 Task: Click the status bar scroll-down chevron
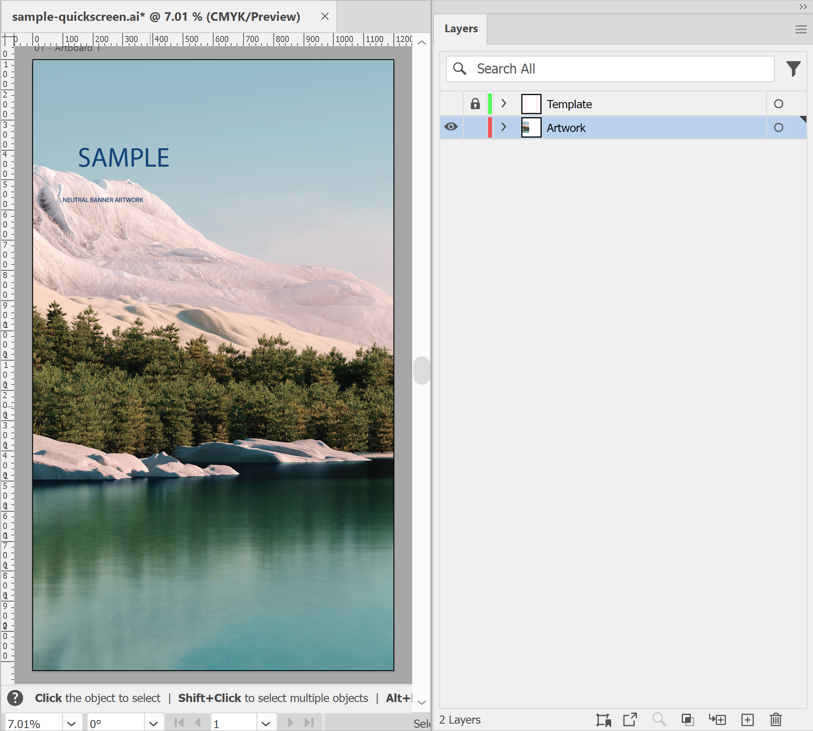click(x=422, y=702)
